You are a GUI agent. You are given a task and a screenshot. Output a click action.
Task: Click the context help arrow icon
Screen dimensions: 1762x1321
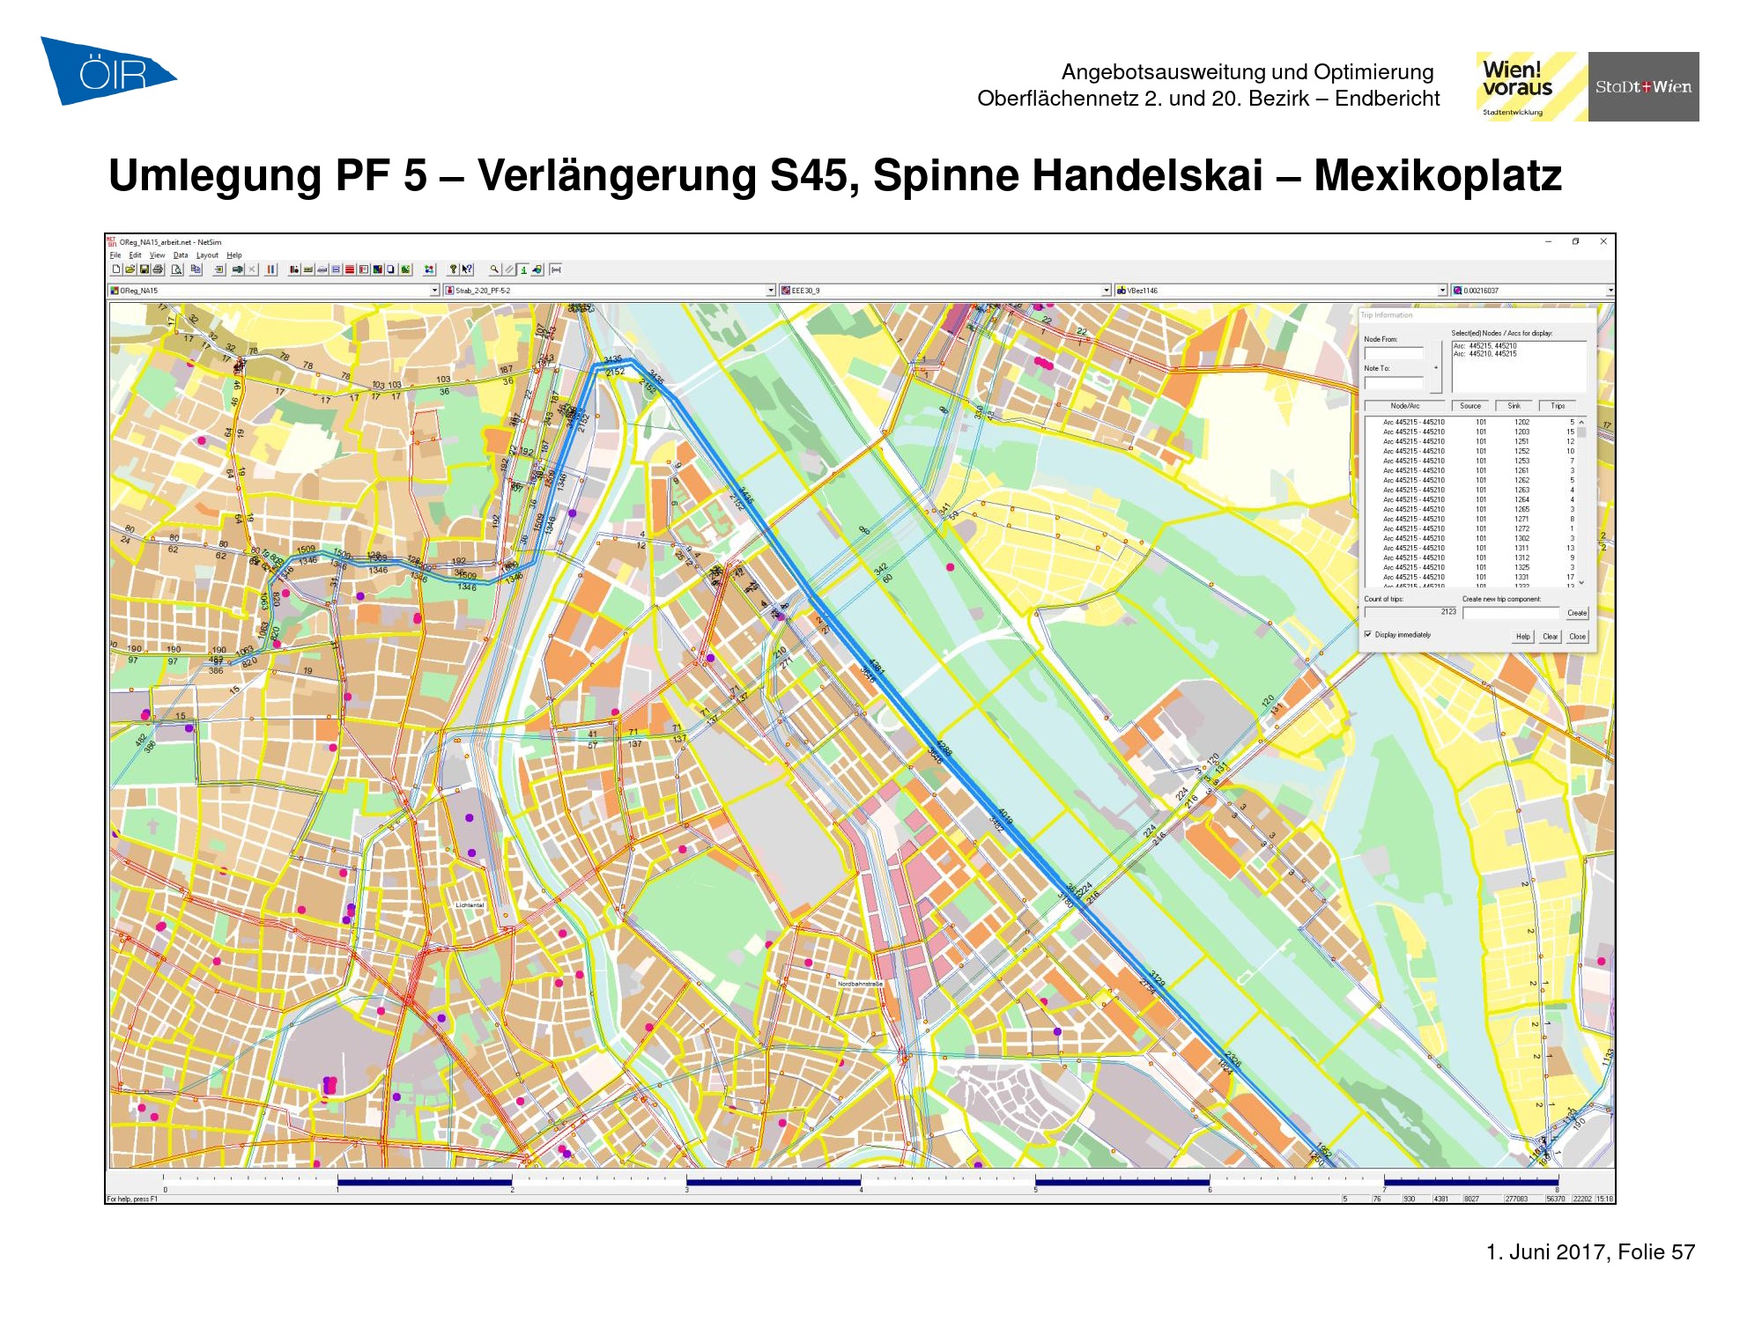pyautogui.click(x=467, y=269)
